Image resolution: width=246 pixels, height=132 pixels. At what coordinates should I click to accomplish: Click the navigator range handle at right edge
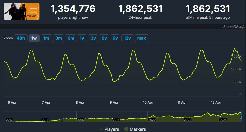[241, 117]
